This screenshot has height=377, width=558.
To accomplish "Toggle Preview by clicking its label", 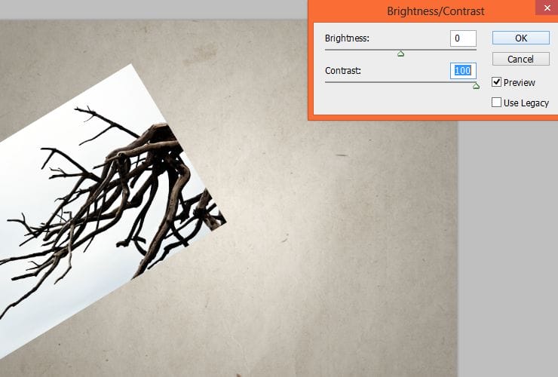I will (x=520, y=83).
